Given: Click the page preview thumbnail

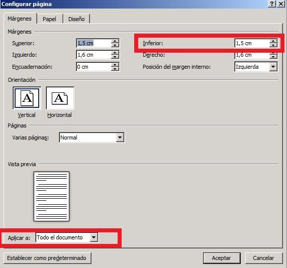Looking at the screenshot, I should [51, 196].
